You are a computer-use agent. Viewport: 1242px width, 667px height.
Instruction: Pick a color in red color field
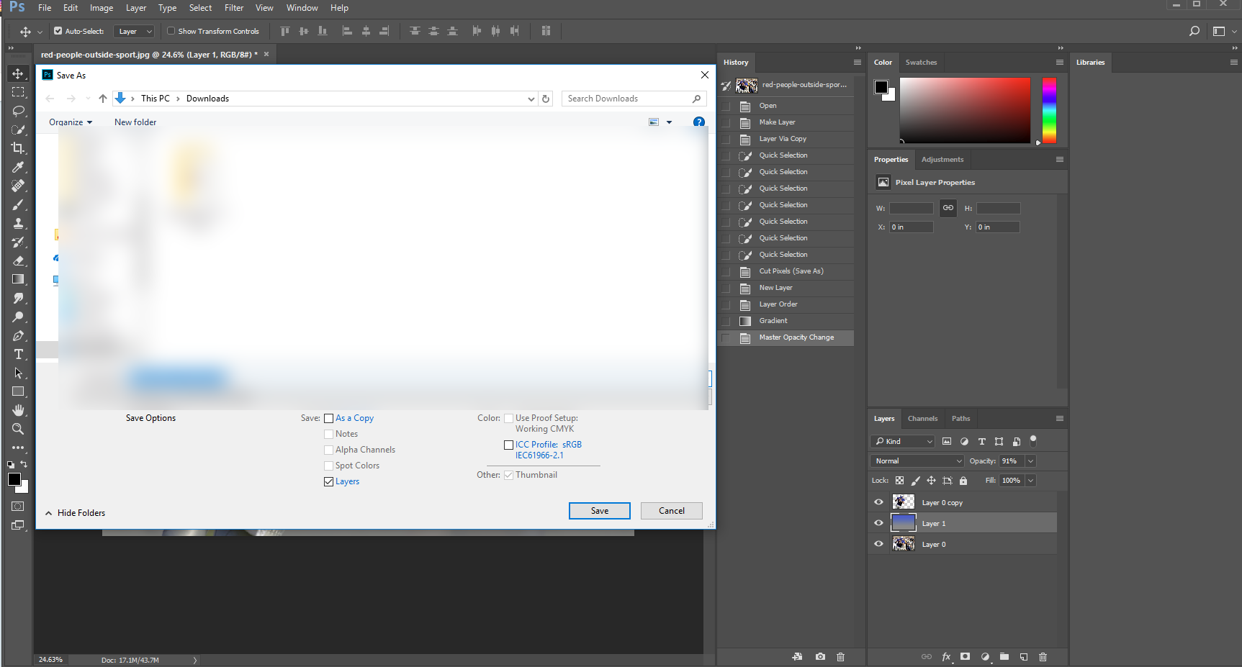pos(965,110)
